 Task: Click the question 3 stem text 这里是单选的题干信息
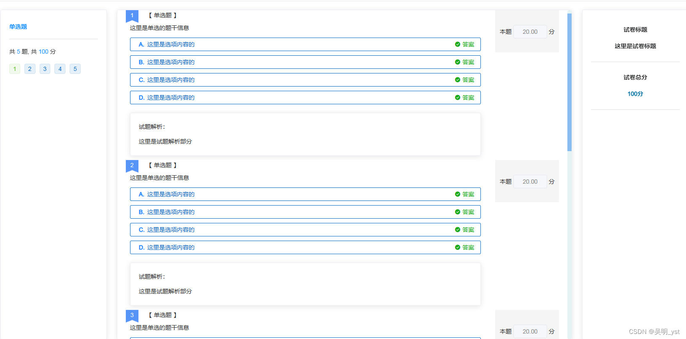(x=160, y=328)
